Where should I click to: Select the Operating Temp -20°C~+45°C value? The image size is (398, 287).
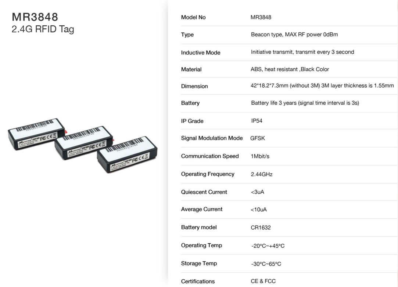pyautogui.click(x=268, y=246)
